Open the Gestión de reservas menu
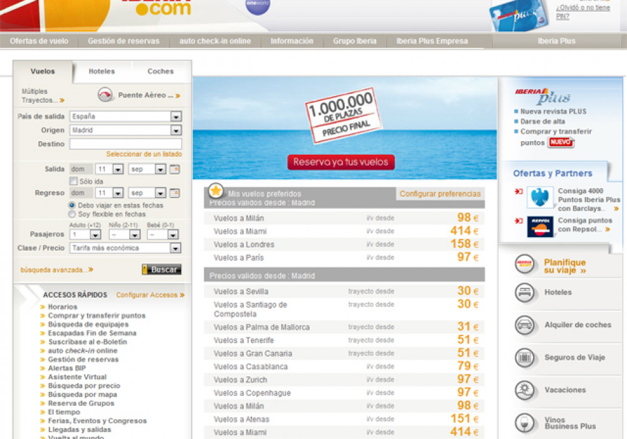The height and width of the screenshot is (439, 627). point(124,41)
